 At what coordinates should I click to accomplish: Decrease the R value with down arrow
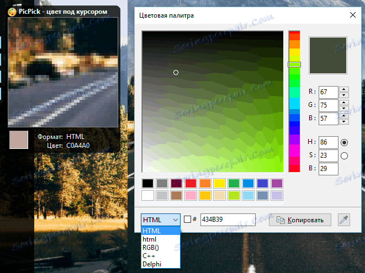click(344, 95)
